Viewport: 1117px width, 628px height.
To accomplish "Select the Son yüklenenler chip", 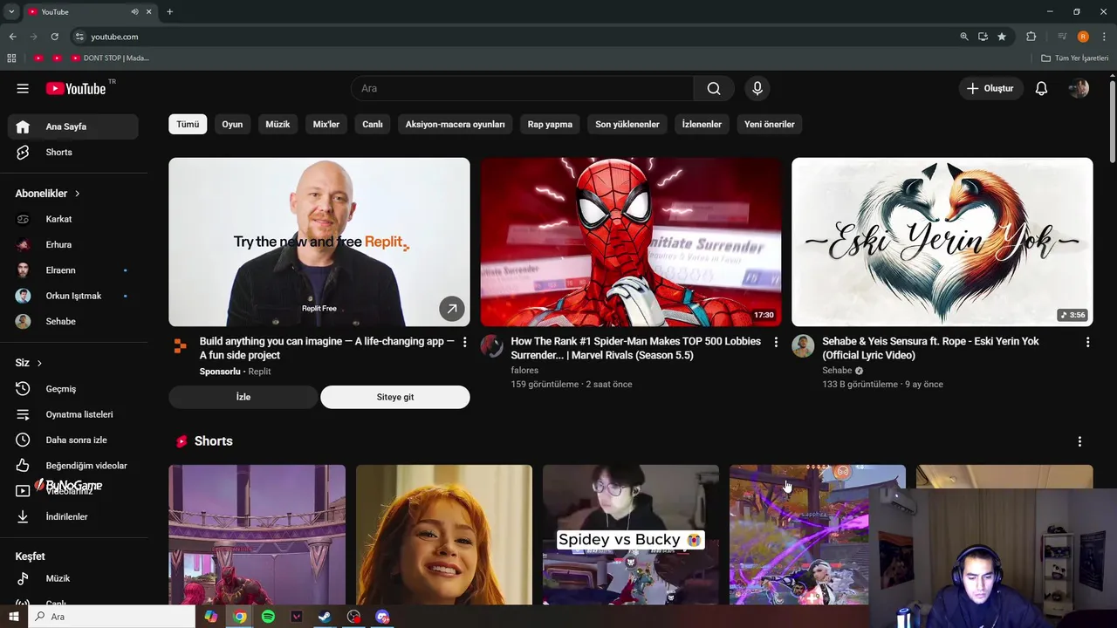I will [x=627, y=124].
